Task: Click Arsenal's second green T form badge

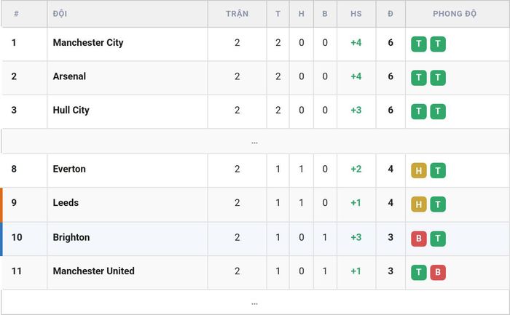Action: coord(438,78)
